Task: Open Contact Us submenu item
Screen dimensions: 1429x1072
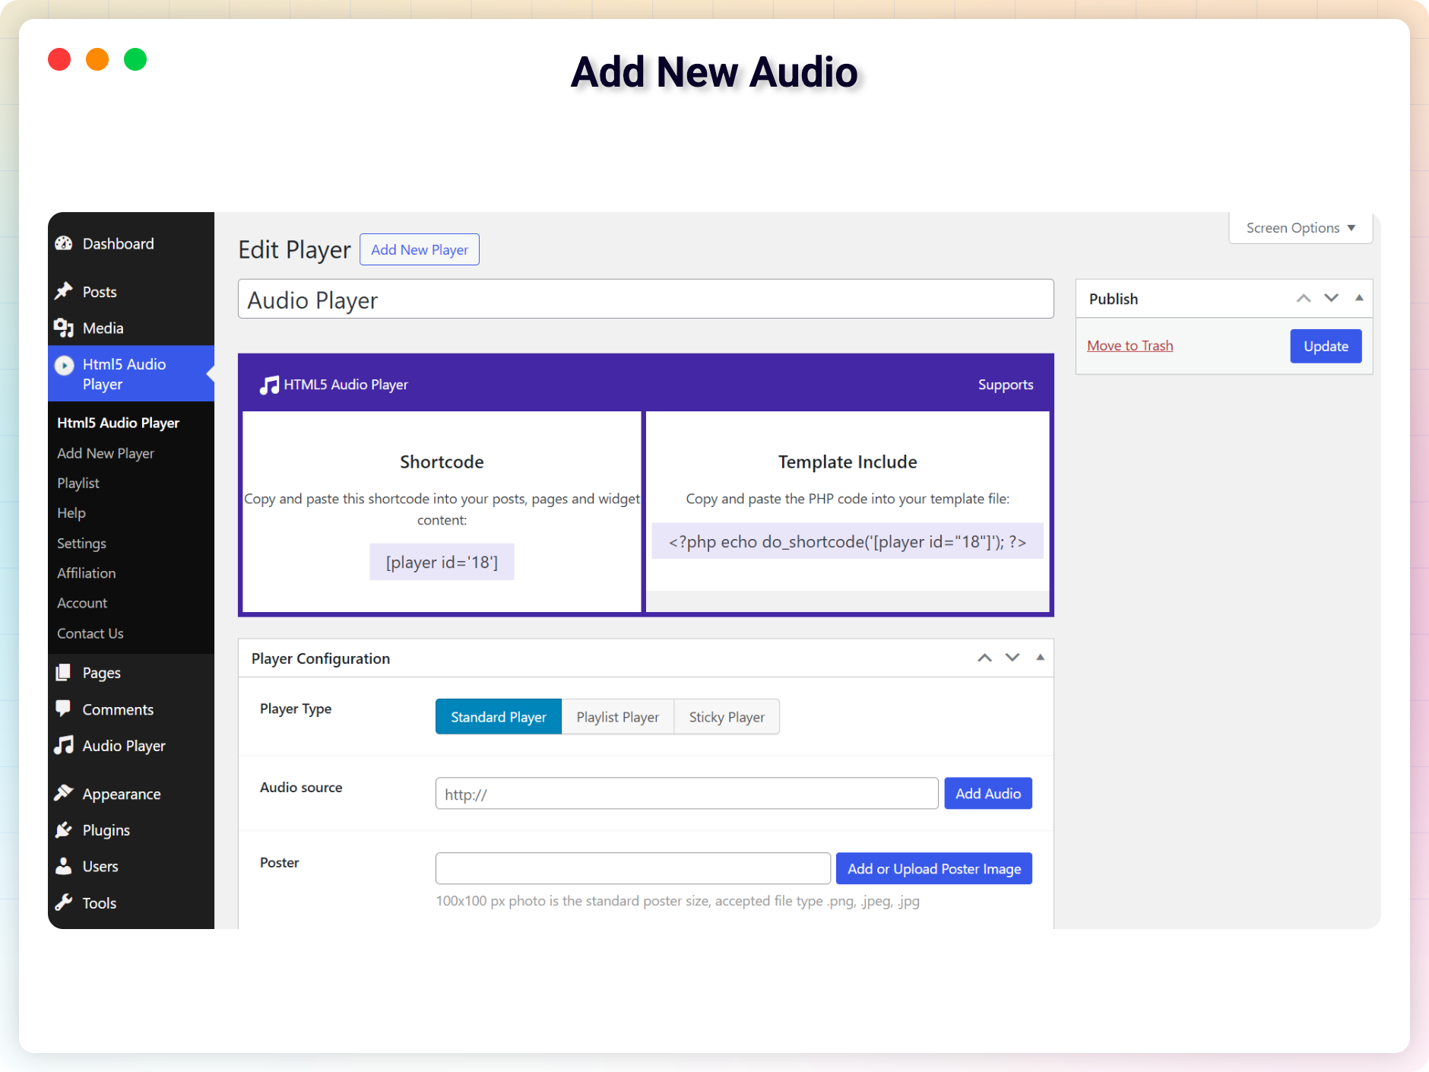Action: tap(90, 633)
